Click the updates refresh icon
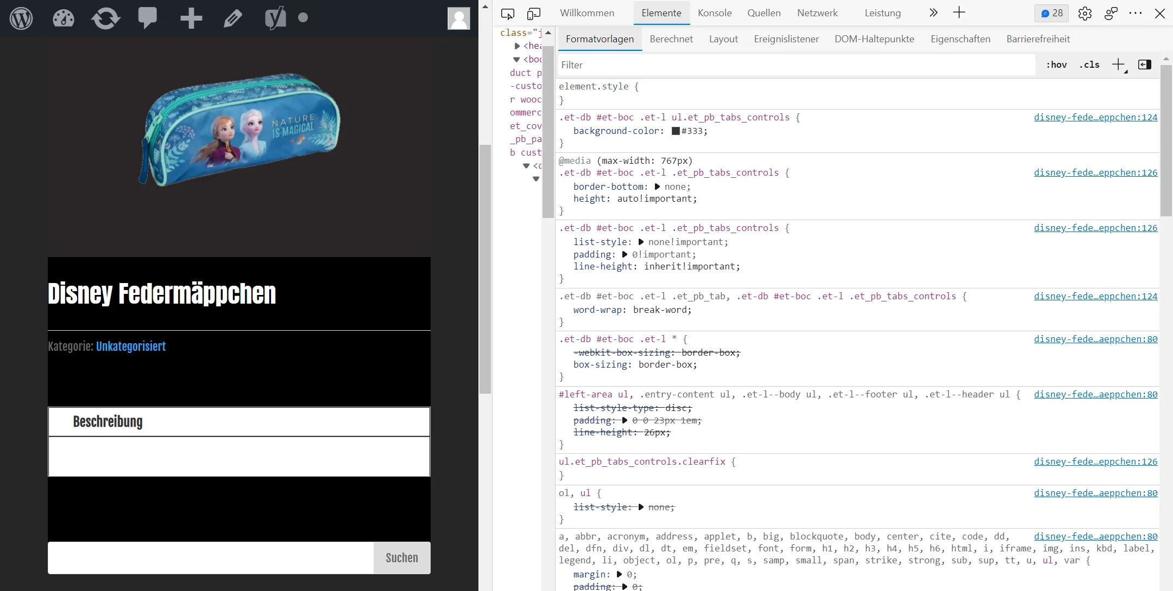This screenshot has height=591, width=1173. pyautogui.click(x=105, y=18)
